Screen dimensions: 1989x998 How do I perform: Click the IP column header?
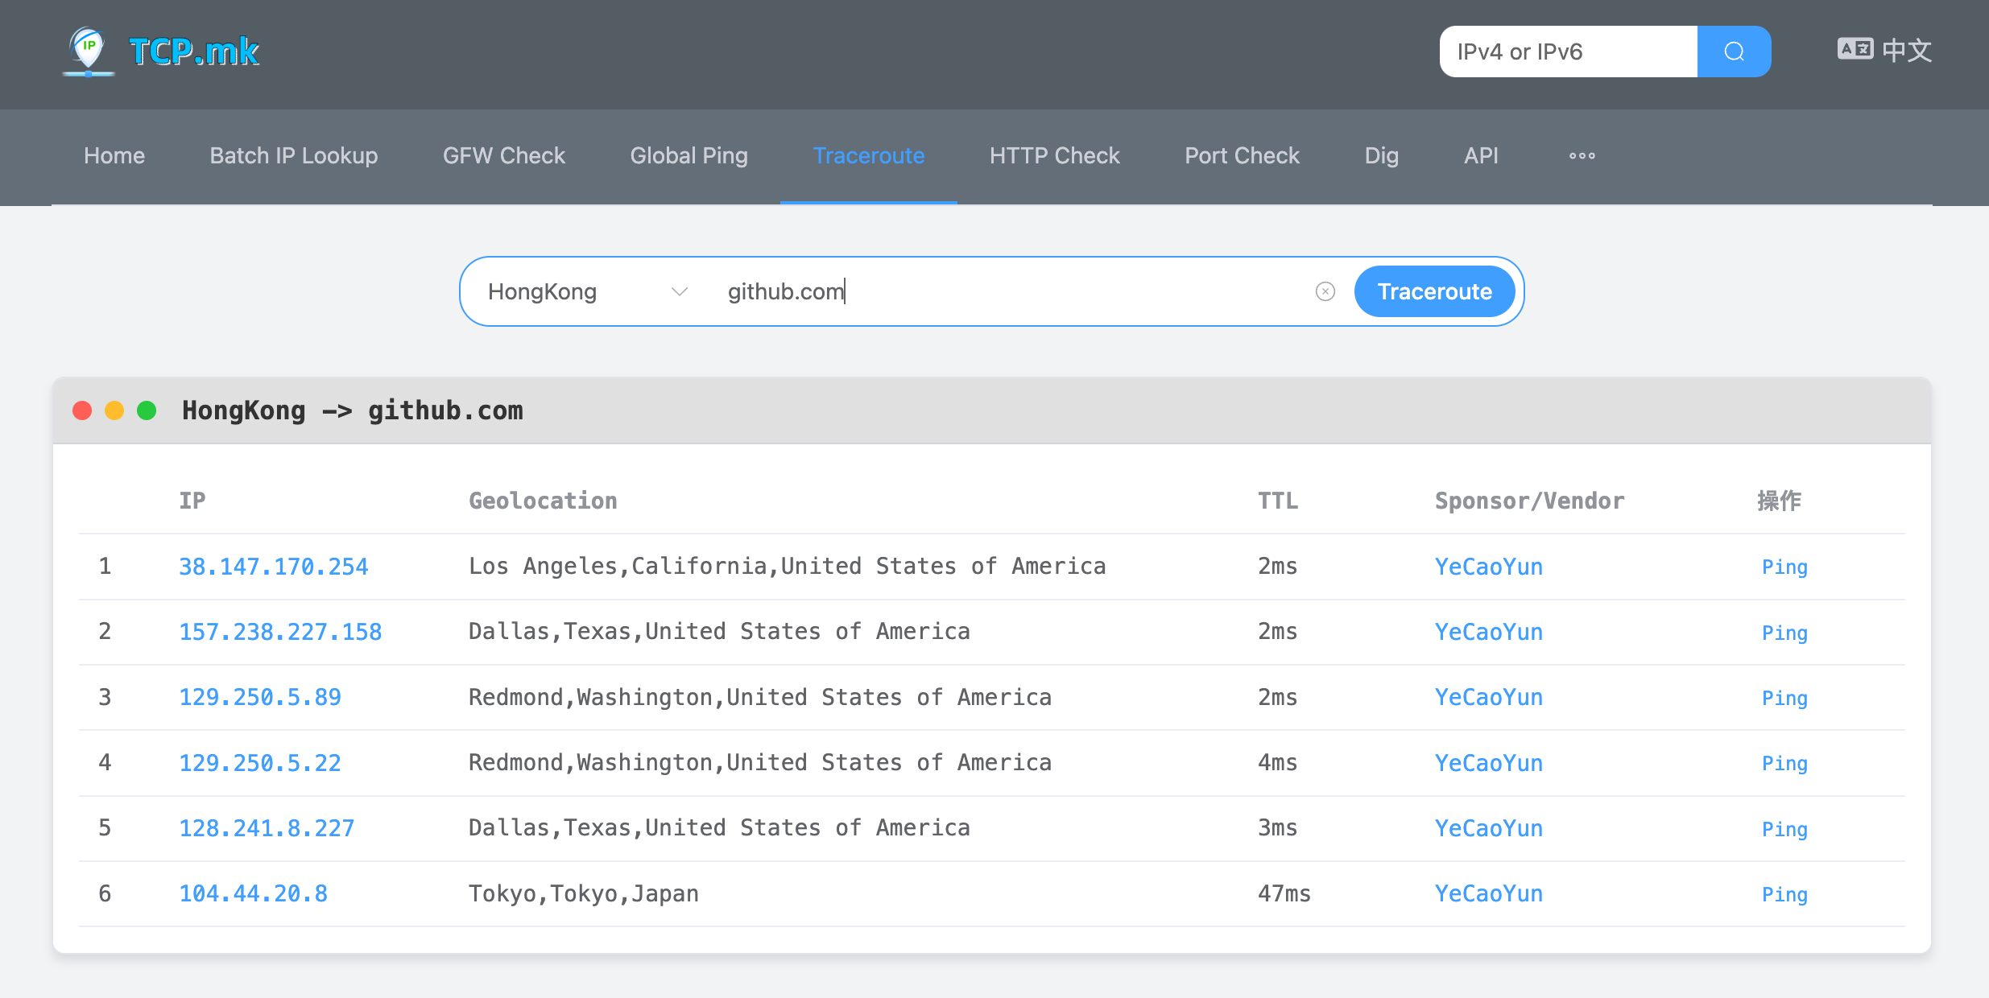192,501
